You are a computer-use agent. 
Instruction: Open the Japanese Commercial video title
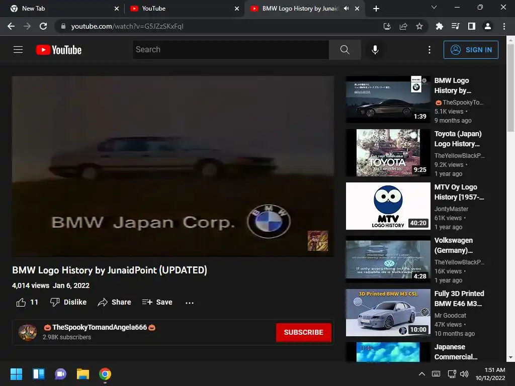[456, 352]
